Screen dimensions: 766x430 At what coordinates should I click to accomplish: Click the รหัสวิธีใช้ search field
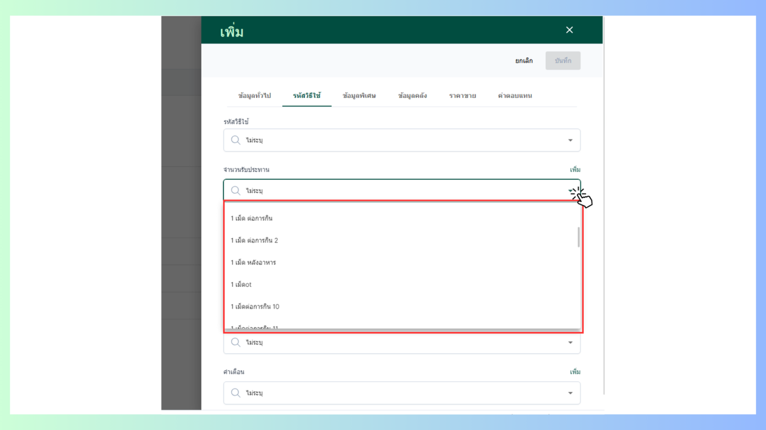click(402, 140)
